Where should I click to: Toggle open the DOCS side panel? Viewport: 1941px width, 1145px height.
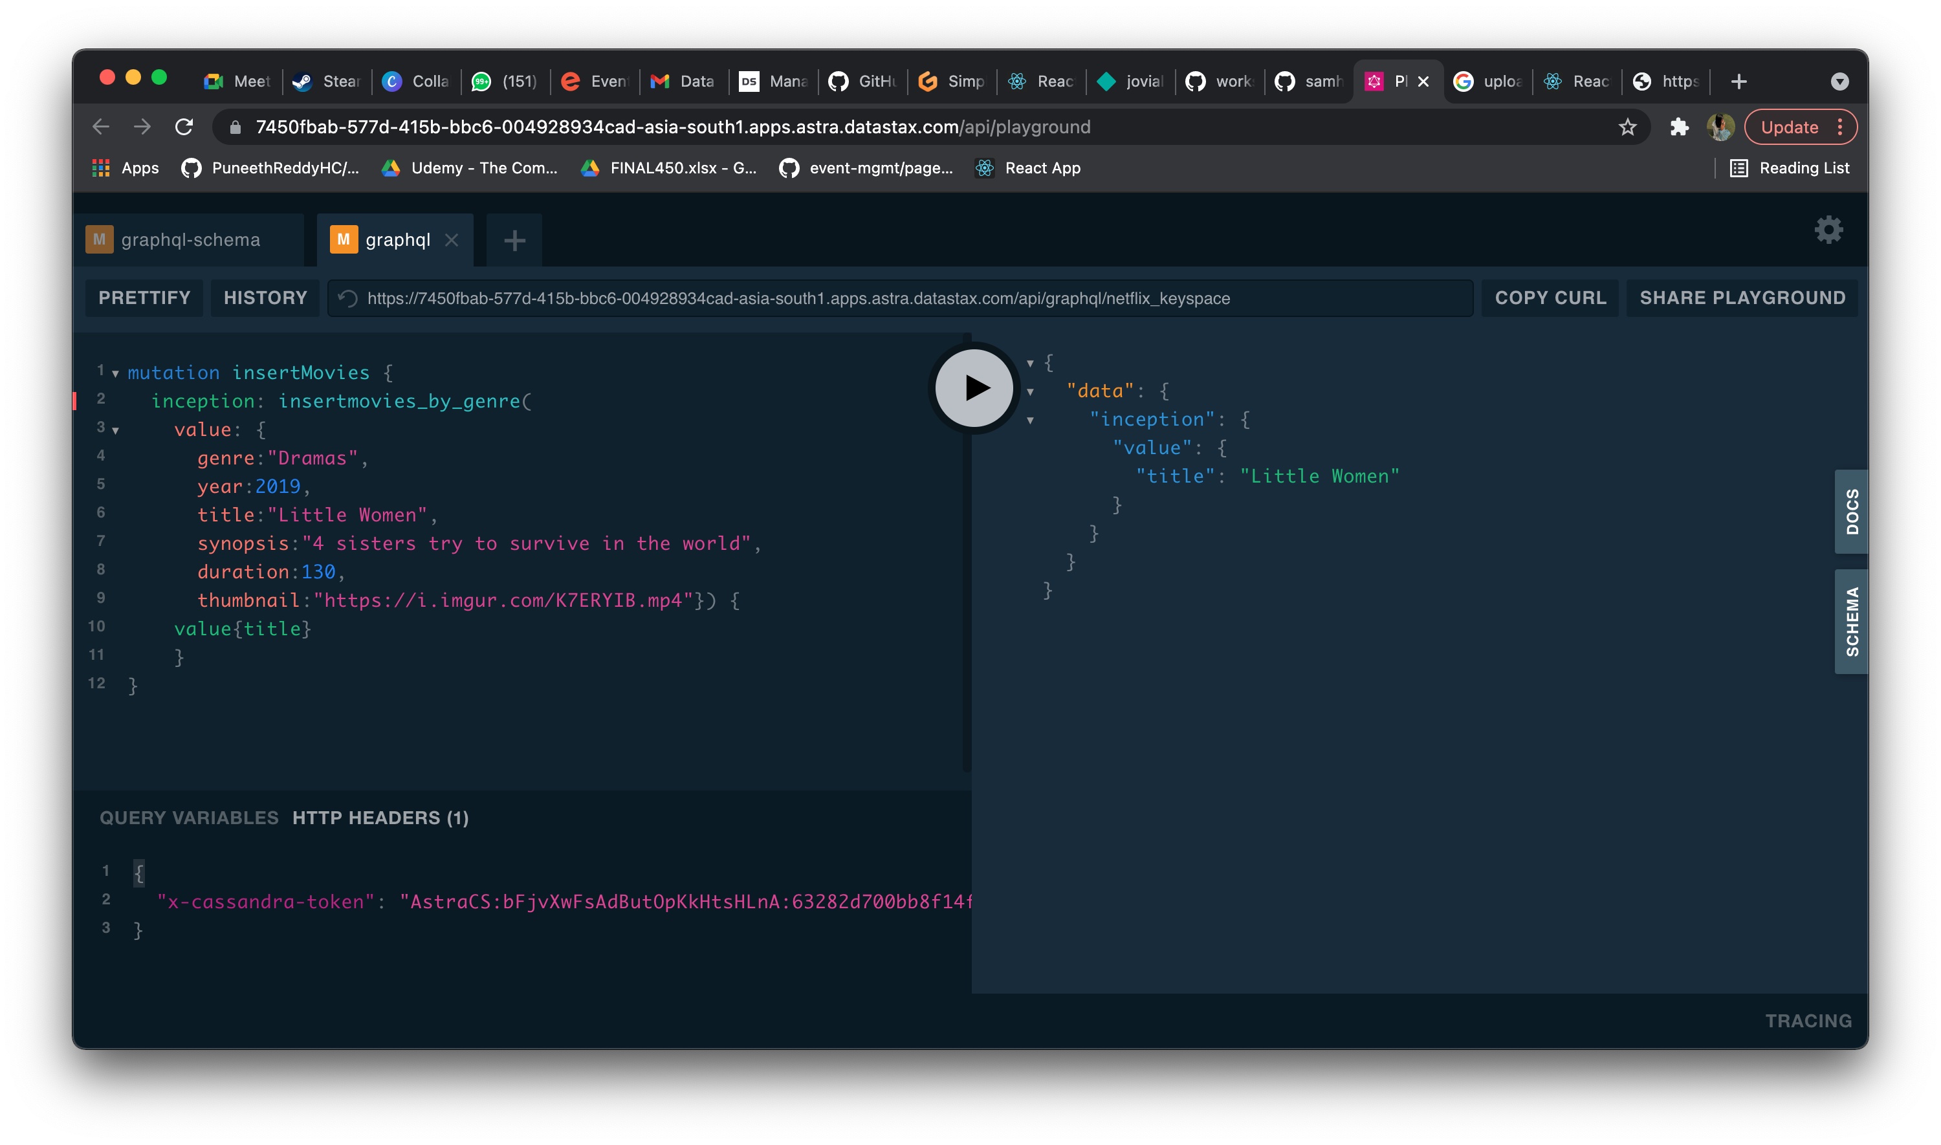click(x=1850, y=512)
